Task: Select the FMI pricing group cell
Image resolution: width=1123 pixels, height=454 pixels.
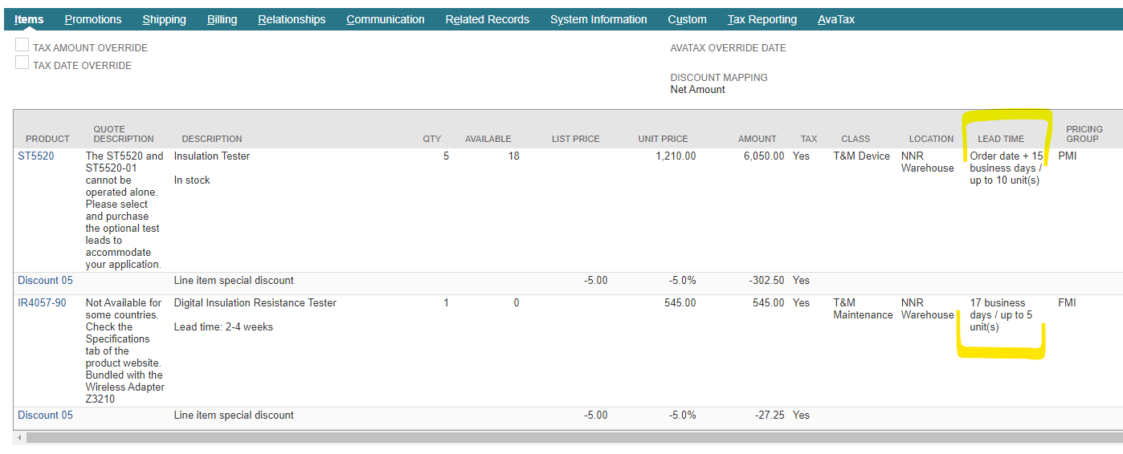Action: 1067,303
